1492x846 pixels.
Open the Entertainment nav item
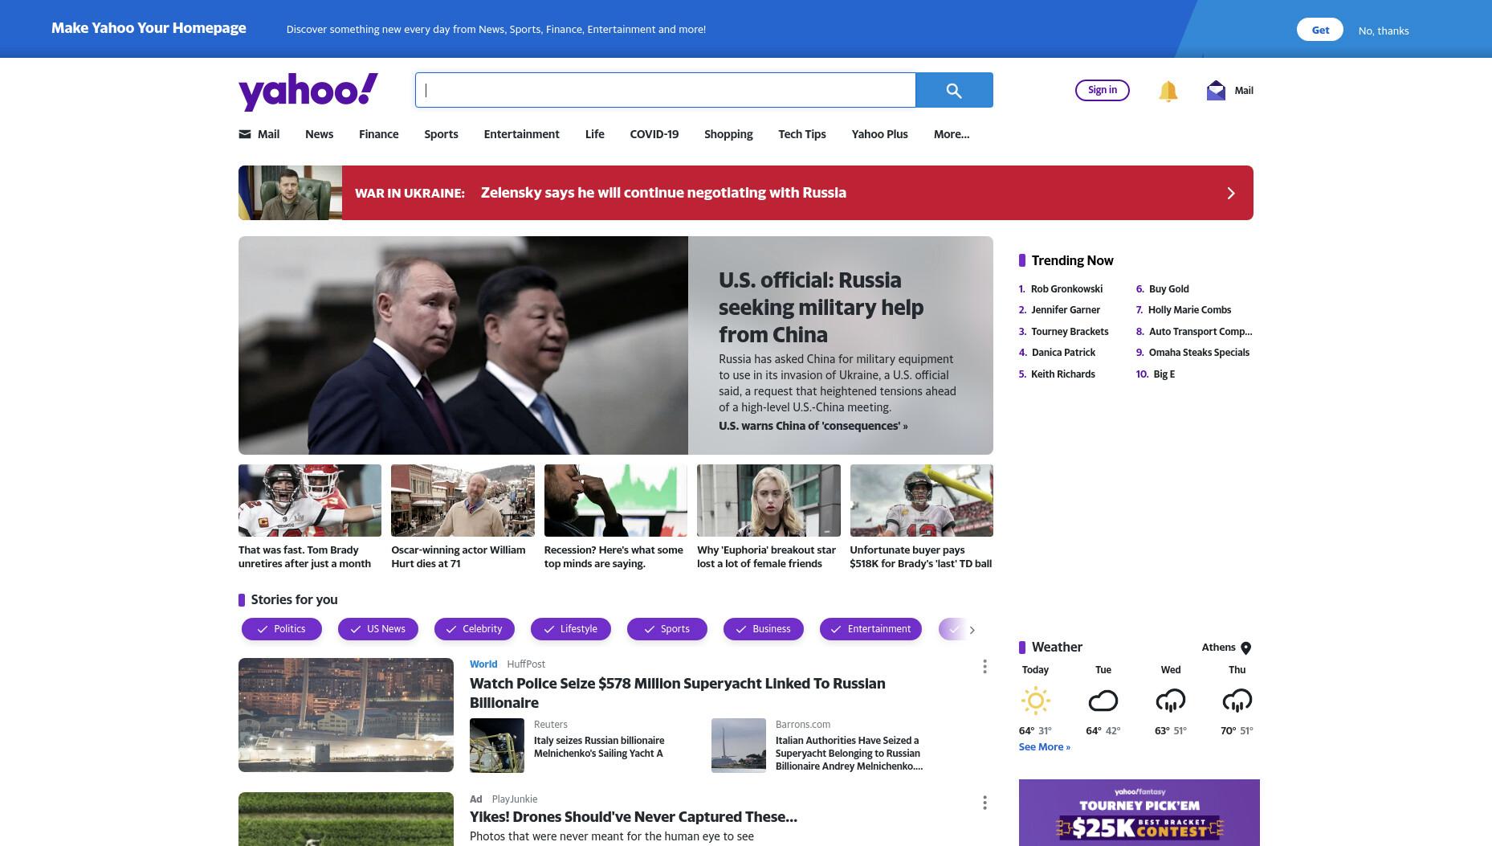coord(521,134)
